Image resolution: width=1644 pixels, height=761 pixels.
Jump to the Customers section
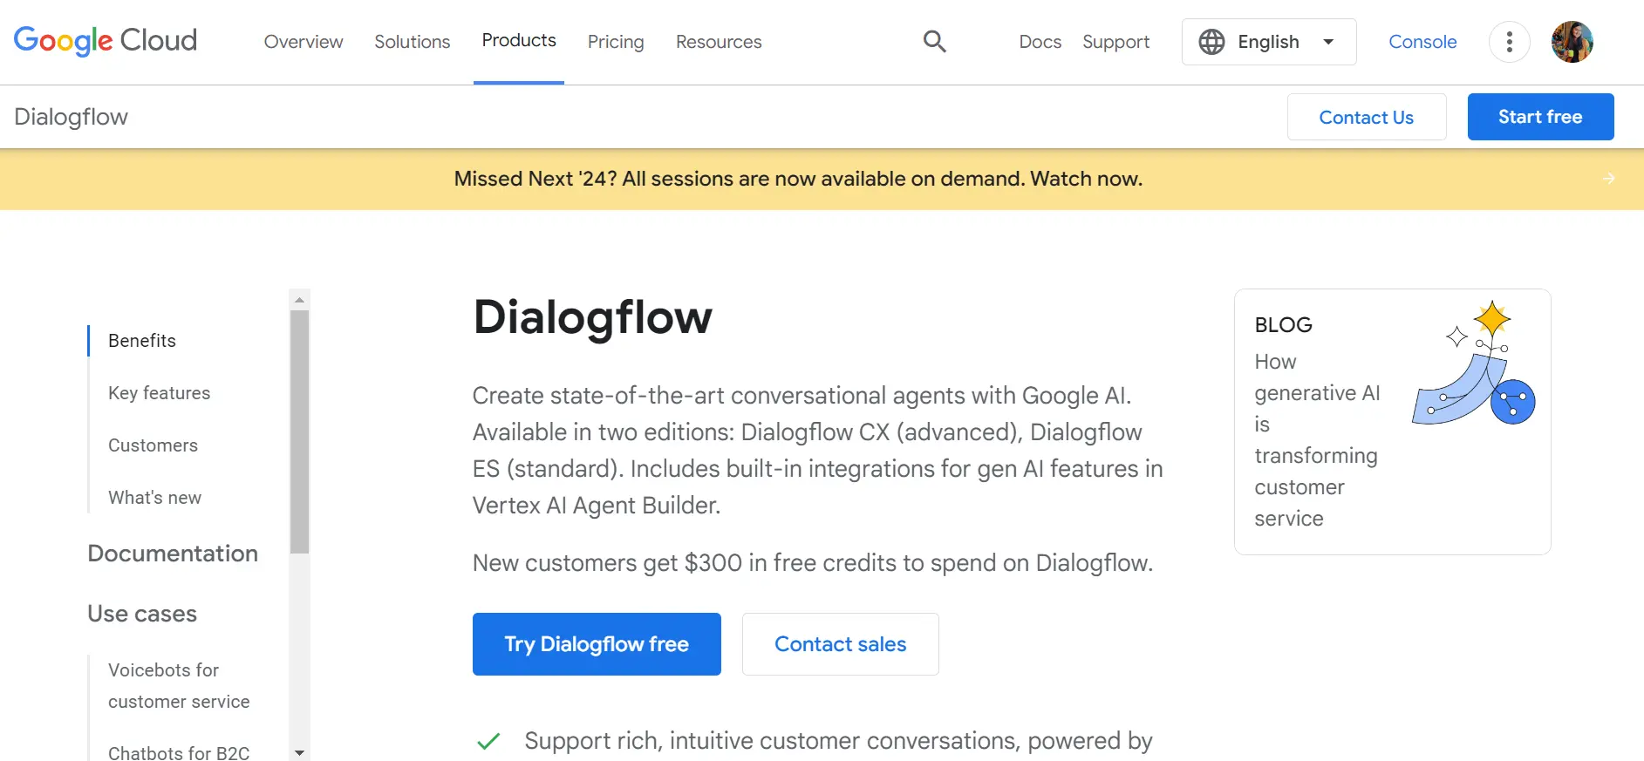(x=153, y=445)
